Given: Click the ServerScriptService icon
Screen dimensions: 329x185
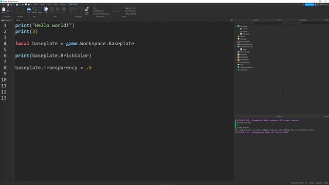Looking at the screenshot, I should point(239,47).
